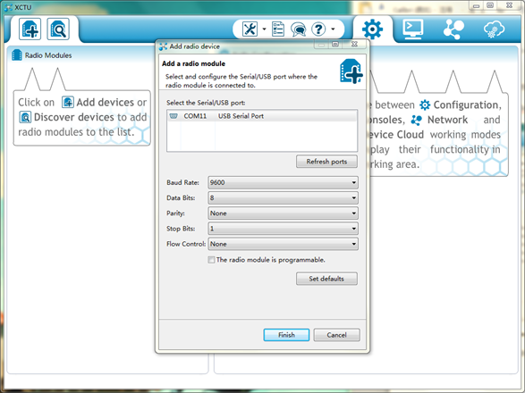Viewport: 525px width, 393px height.
Task: Click the Network icon in hint text
Action: [x=416, y=120]
